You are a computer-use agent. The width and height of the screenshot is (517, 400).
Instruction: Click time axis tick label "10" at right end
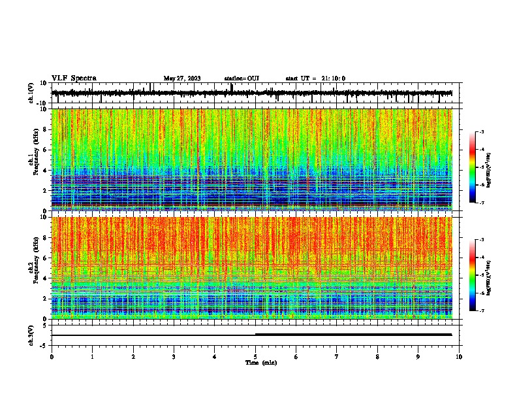[x=459, y=357]
